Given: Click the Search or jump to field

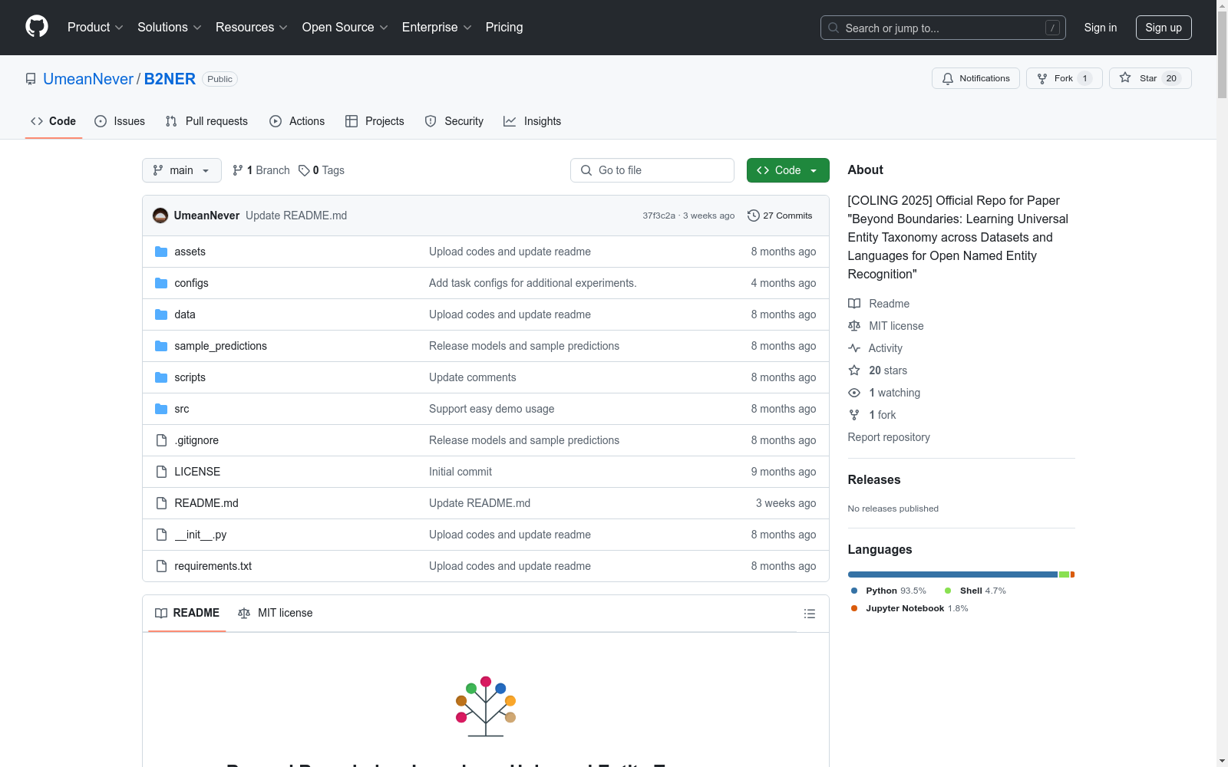Looking at the screenshot, I should click(x=943, y=28).
